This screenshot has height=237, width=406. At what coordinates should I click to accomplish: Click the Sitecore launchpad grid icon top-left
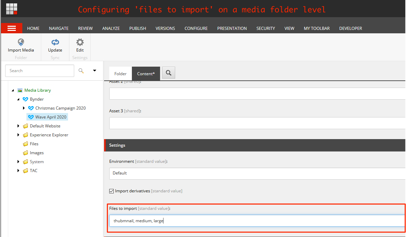(11, 9)
